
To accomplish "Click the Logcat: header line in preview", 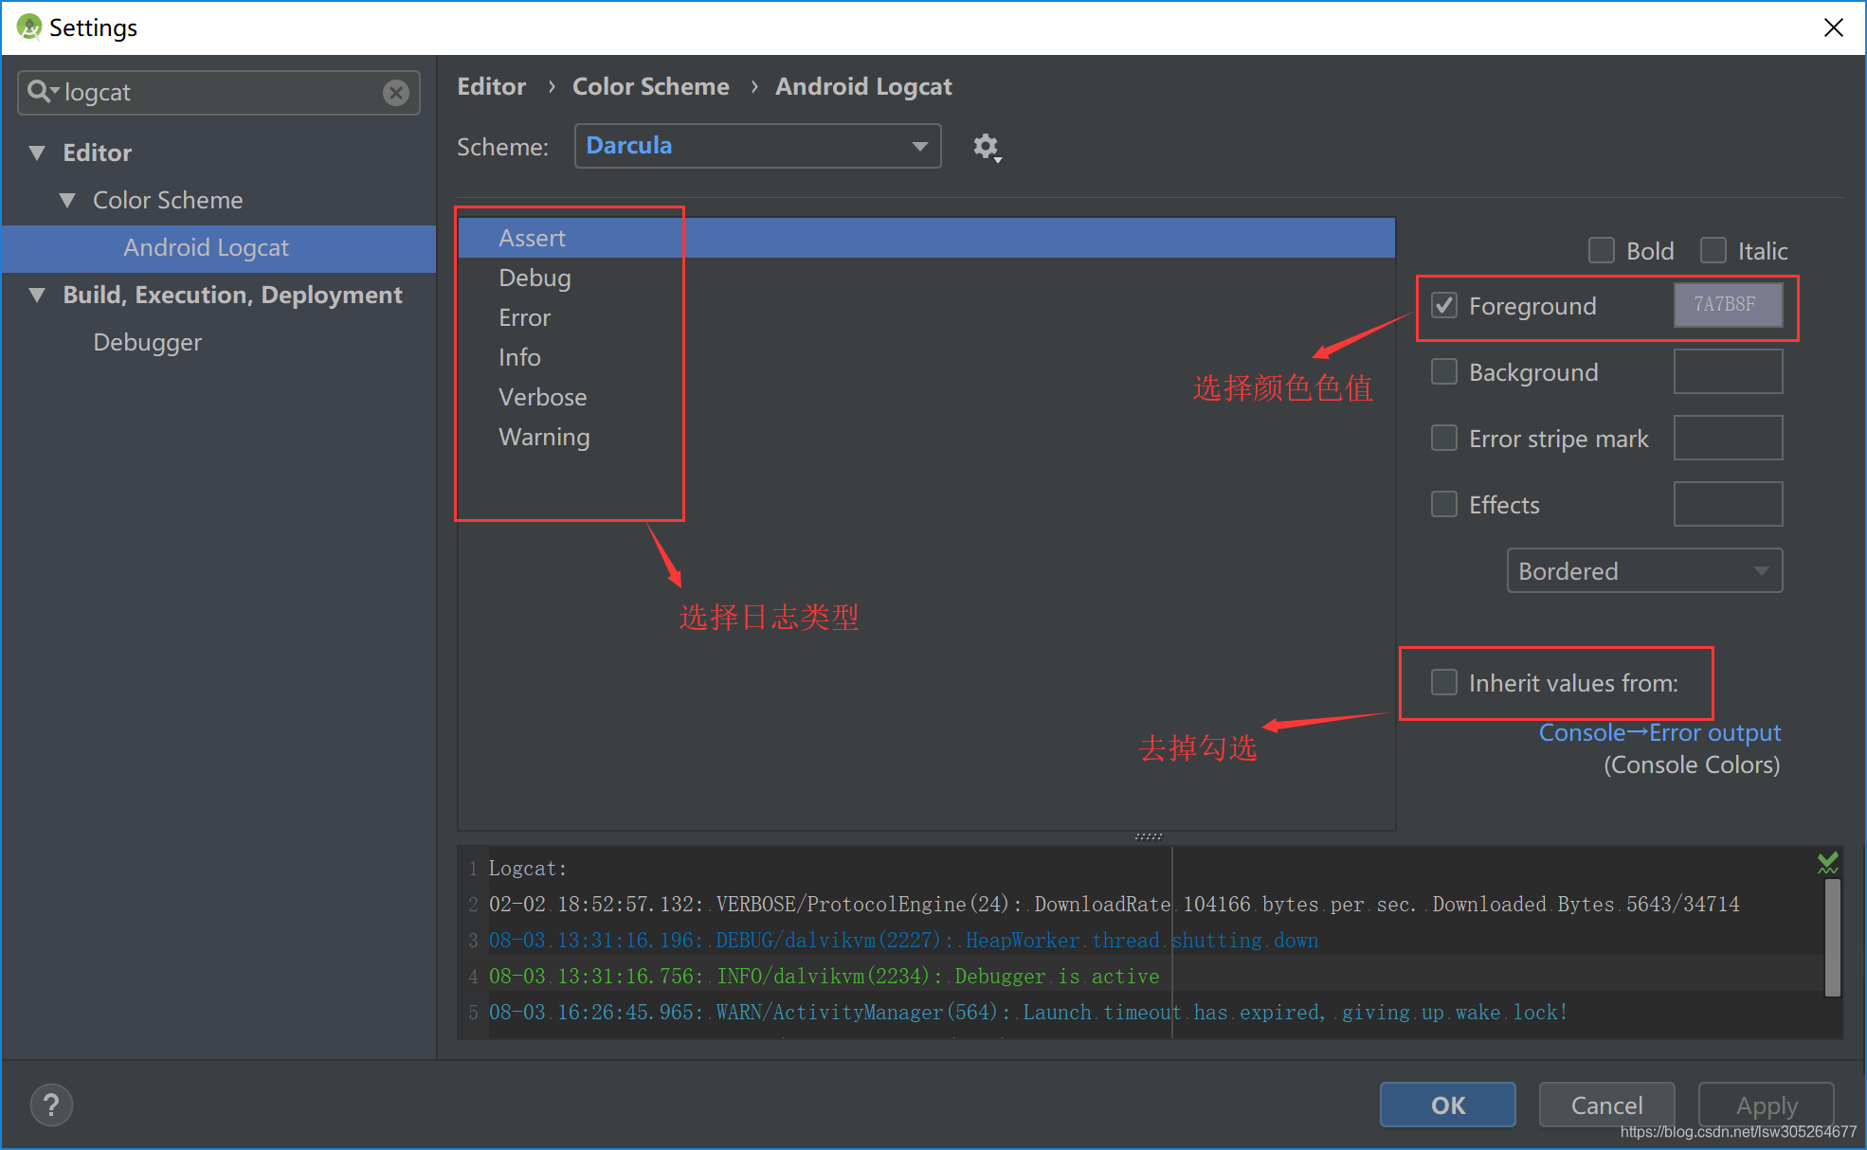I will click(x=527, y=868).
